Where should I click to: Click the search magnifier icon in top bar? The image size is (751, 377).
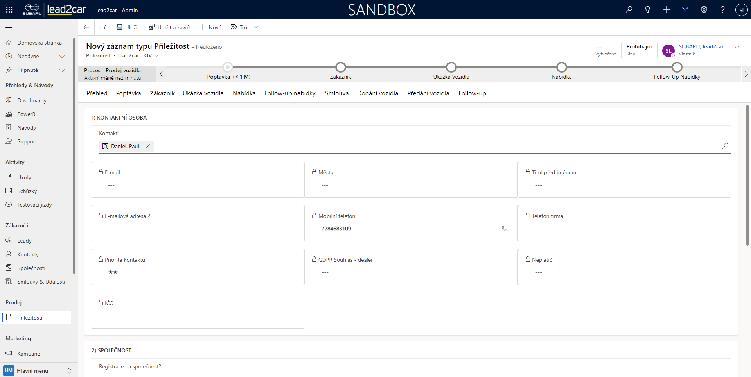pos(629,9)
